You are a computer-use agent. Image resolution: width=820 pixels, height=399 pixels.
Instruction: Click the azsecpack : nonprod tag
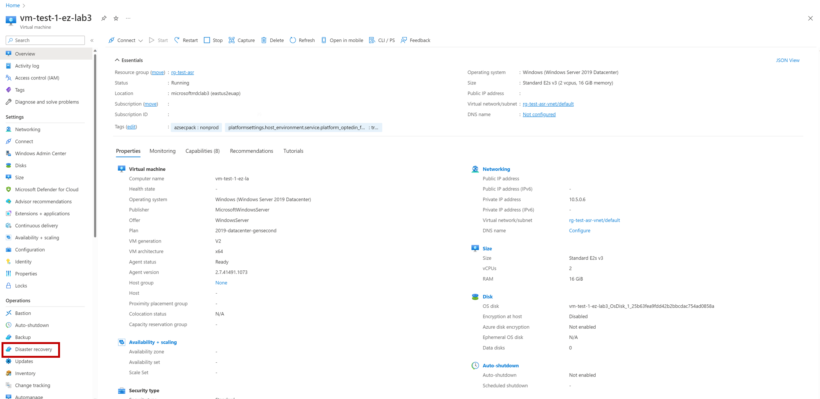point(196,128)
